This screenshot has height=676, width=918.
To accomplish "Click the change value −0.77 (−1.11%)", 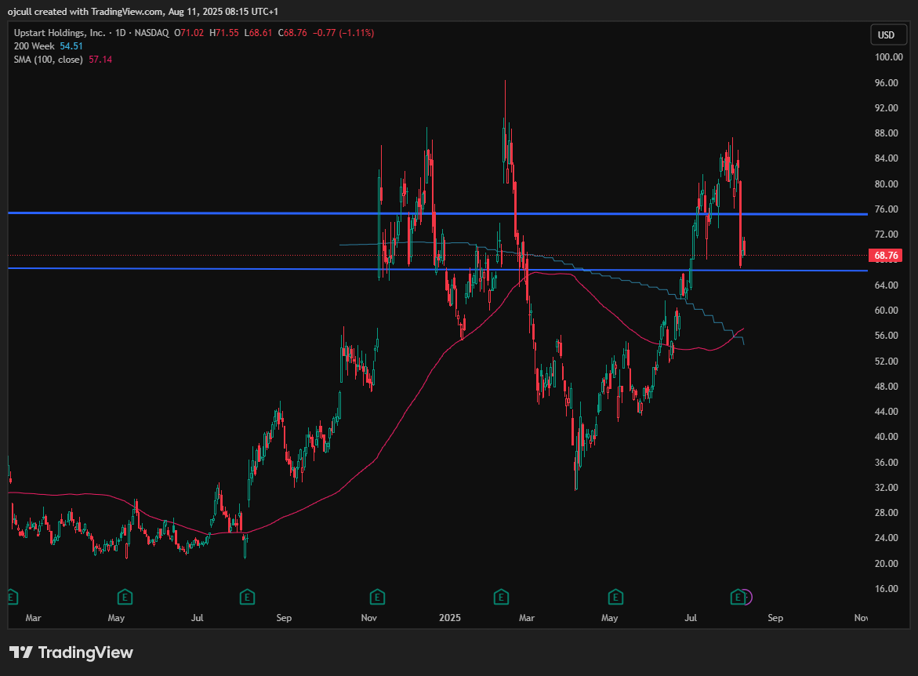I will pos(343,33).
